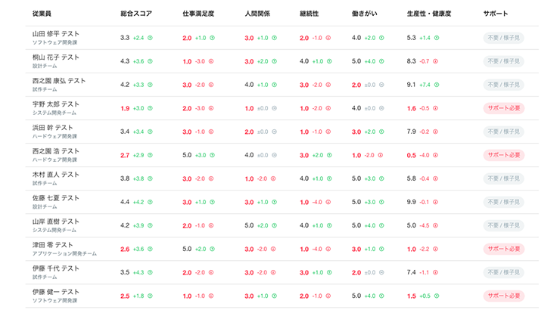Sort by the 生産性・健康度 column header
This screenshot has height=310, width=560.
[x=429, y=14]
